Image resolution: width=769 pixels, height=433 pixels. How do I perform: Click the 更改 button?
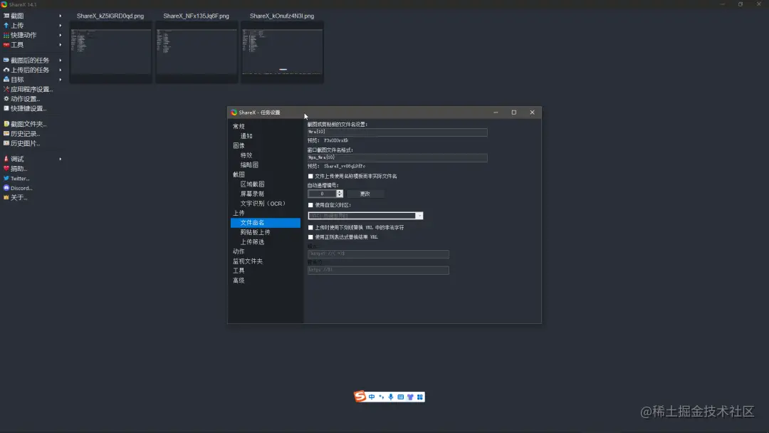365,193
